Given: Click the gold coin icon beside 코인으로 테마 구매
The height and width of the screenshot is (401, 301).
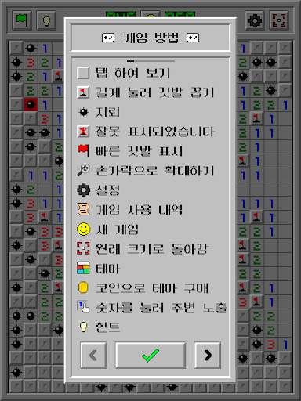Looking at the screenshot, I should (83, 287).
